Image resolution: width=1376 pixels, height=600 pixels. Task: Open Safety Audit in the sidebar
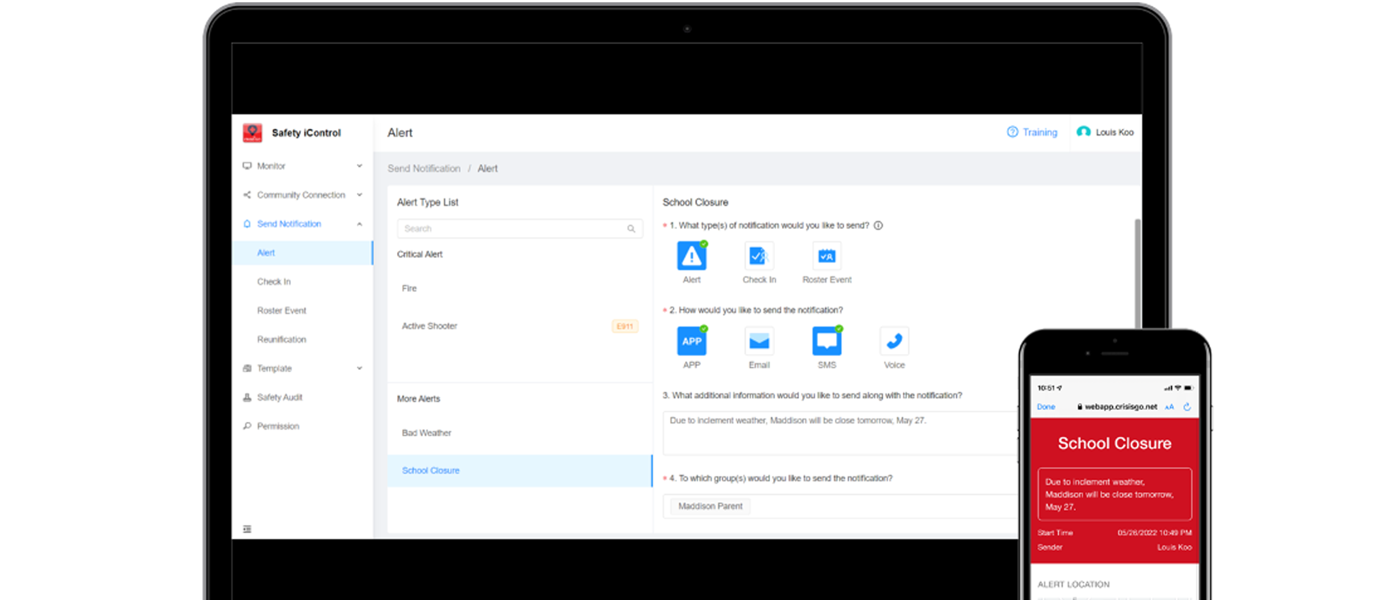tap(280, 397)
